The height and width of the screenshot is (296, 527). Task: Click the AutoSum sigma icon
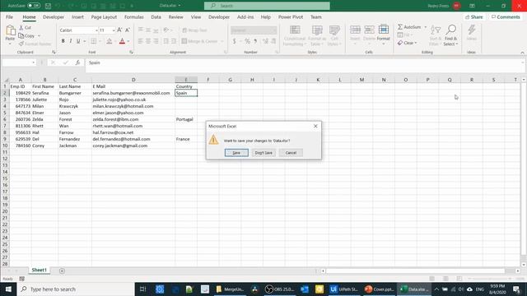point(400,27)
